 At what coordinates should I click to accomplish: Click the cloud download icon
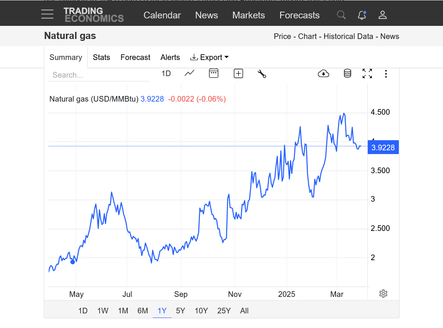pos(323,73)
